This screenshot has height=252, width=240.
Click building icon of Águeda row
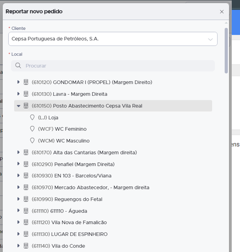[x=26, y=211]
